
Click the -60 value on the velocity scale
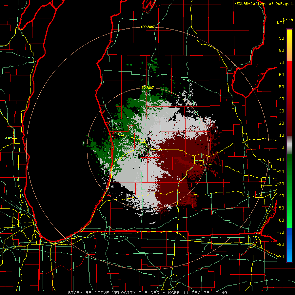(x=280, y=220)
